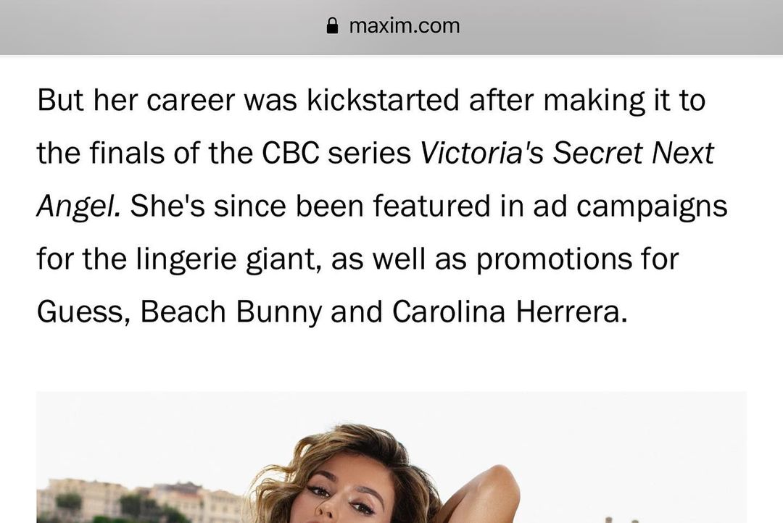The height and width of the screenshot is (523, 783).
Task: Click the "Carolina Herrera" brand name
Action: [510, 311]
